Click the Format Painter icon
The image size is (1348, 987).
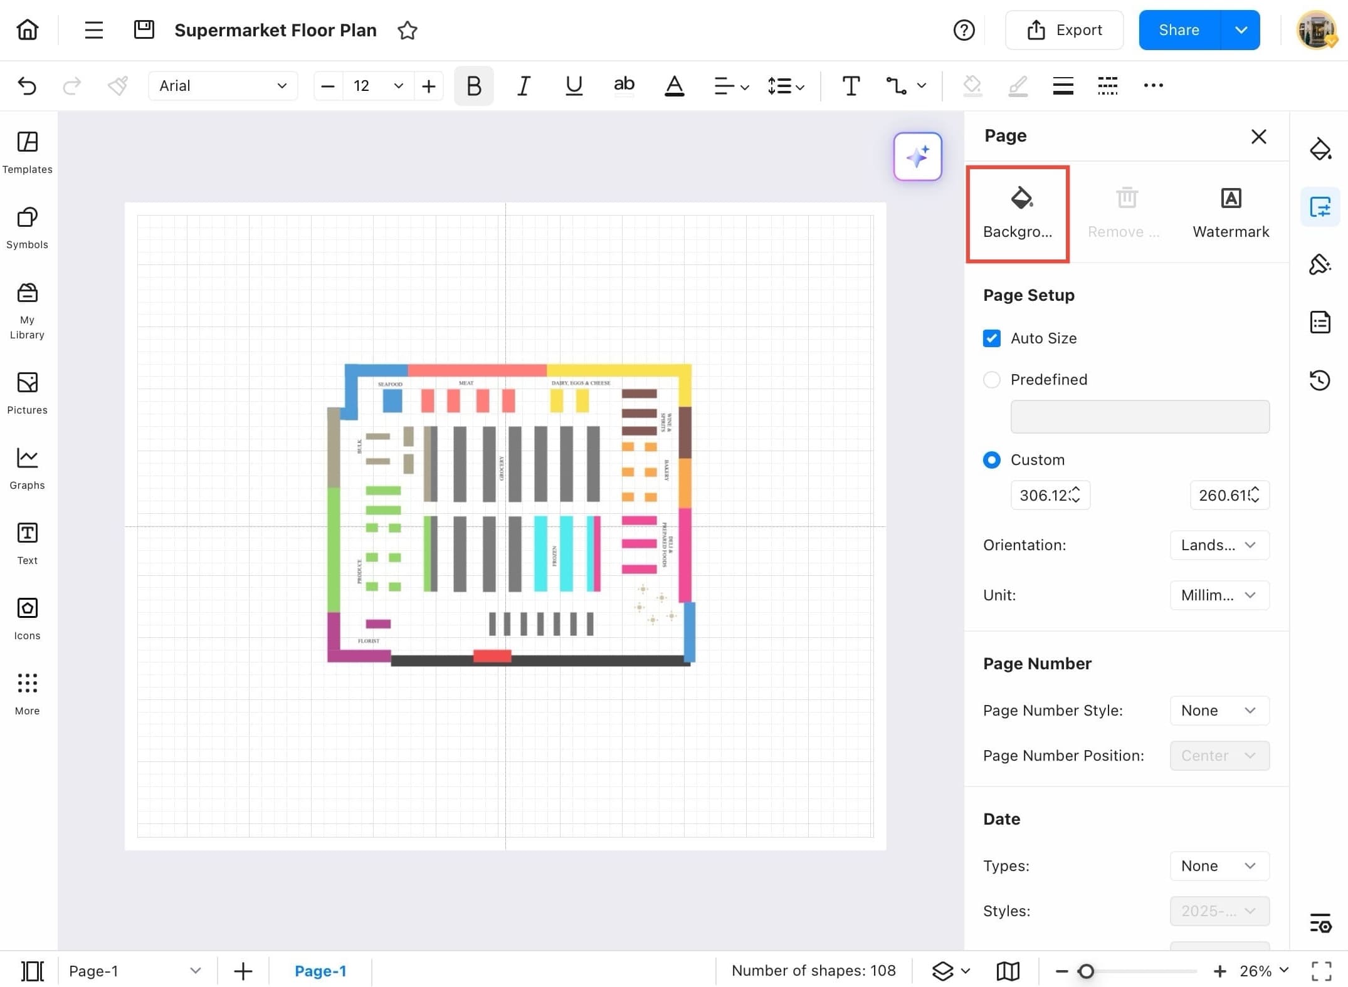click(x=118, y=86)
